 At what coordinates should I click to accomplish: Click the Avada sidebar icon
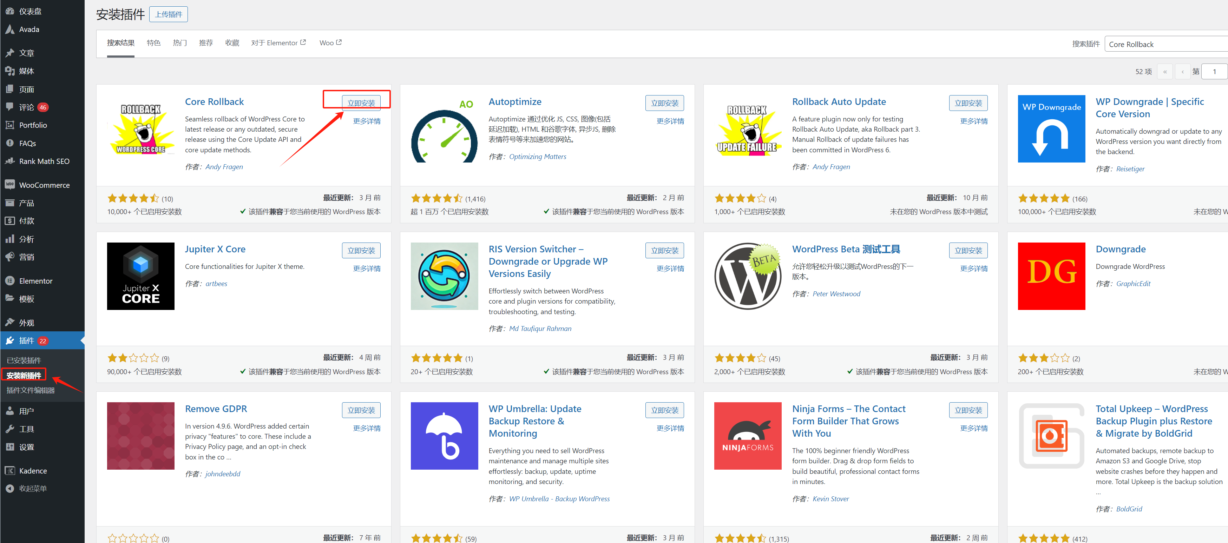click(9, 29)
